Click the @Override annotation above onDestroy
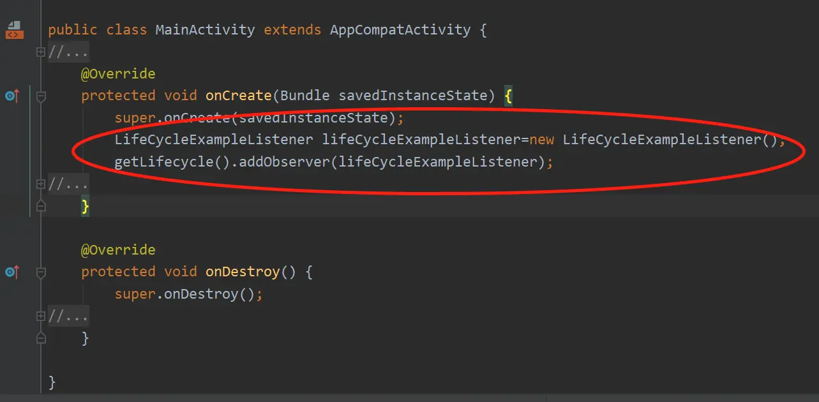Viewport: 819px width, 402px height. [x=118, y=249]
